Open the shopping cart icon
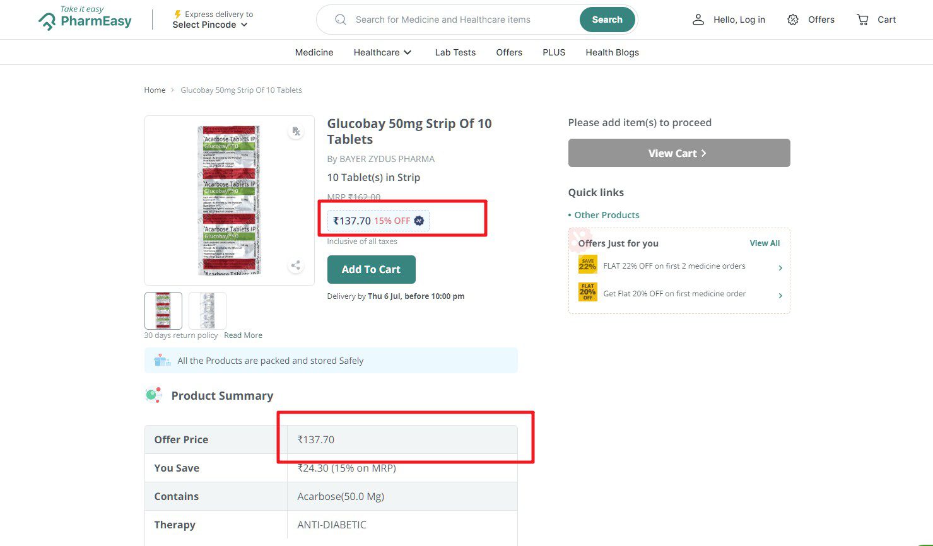 pyautogui.click(x=862, y=20)
